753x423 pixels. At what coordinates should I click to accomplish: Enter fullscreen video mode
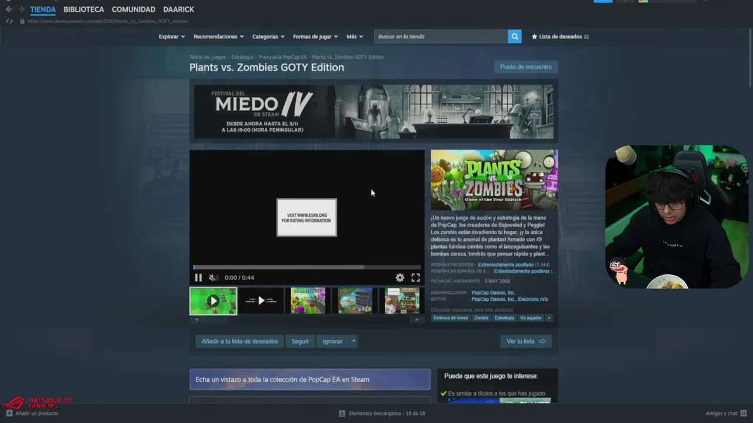[415, 278]
